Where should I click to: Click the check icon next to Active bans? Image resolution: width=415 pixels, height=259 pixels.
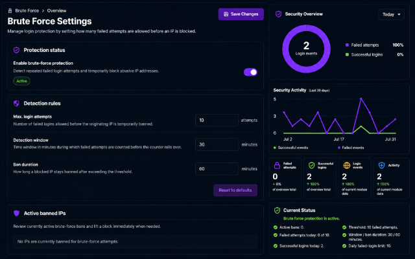(275, 227)
